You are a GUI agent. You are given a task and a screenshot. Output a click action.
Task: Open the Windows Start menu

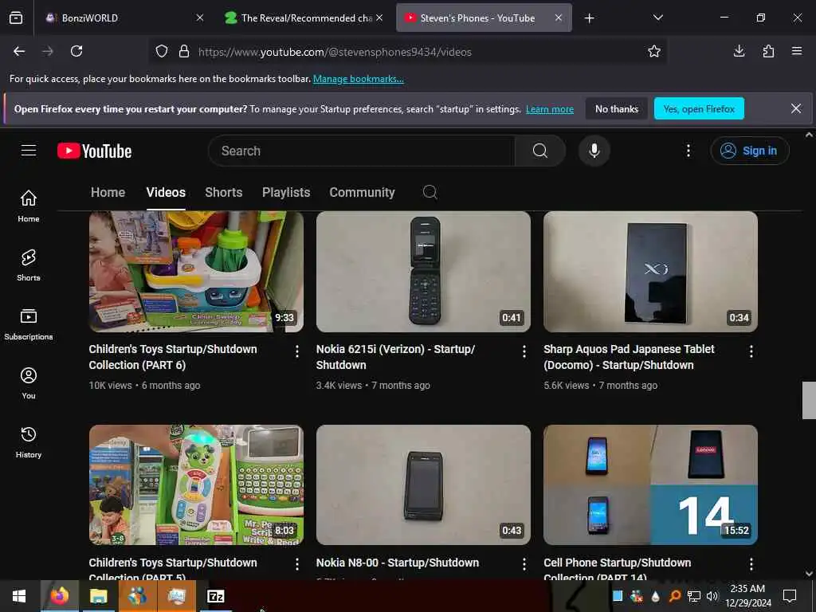pos(19,596)
